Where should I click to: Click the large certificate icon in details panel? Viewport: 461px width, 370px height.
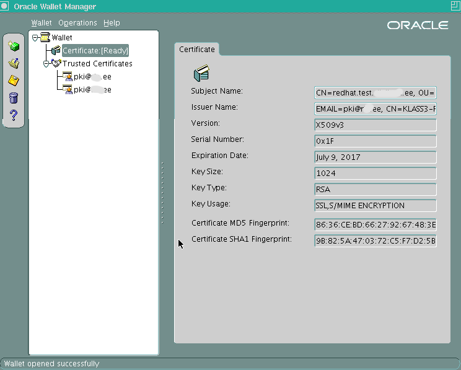[201, 73]
